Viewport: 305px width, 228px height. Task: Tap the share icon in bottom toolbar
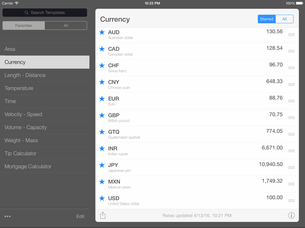click(x=103, y=215)
